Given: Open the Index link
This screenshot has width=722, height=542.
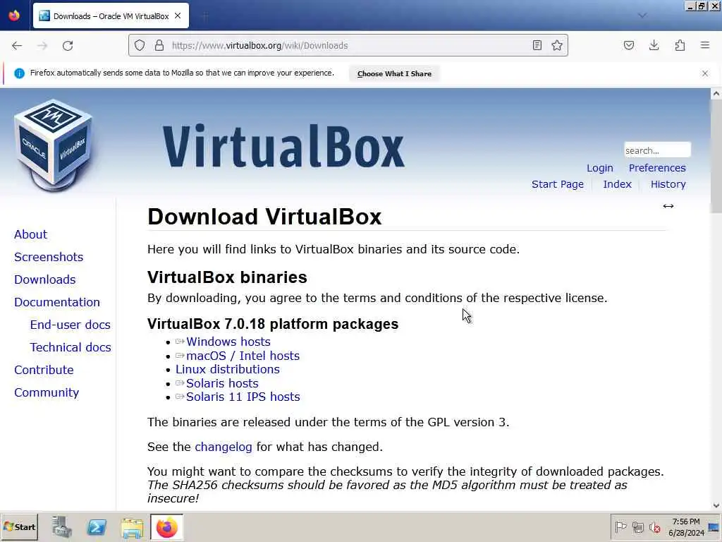Looking at the screenshot, I should pos(617,184).
